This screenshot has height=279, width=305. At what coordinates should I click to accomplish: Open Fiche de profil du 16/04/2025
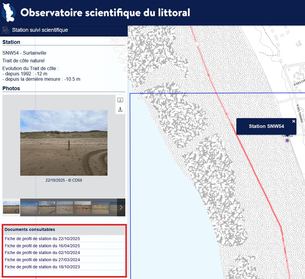tap(42, 246)
